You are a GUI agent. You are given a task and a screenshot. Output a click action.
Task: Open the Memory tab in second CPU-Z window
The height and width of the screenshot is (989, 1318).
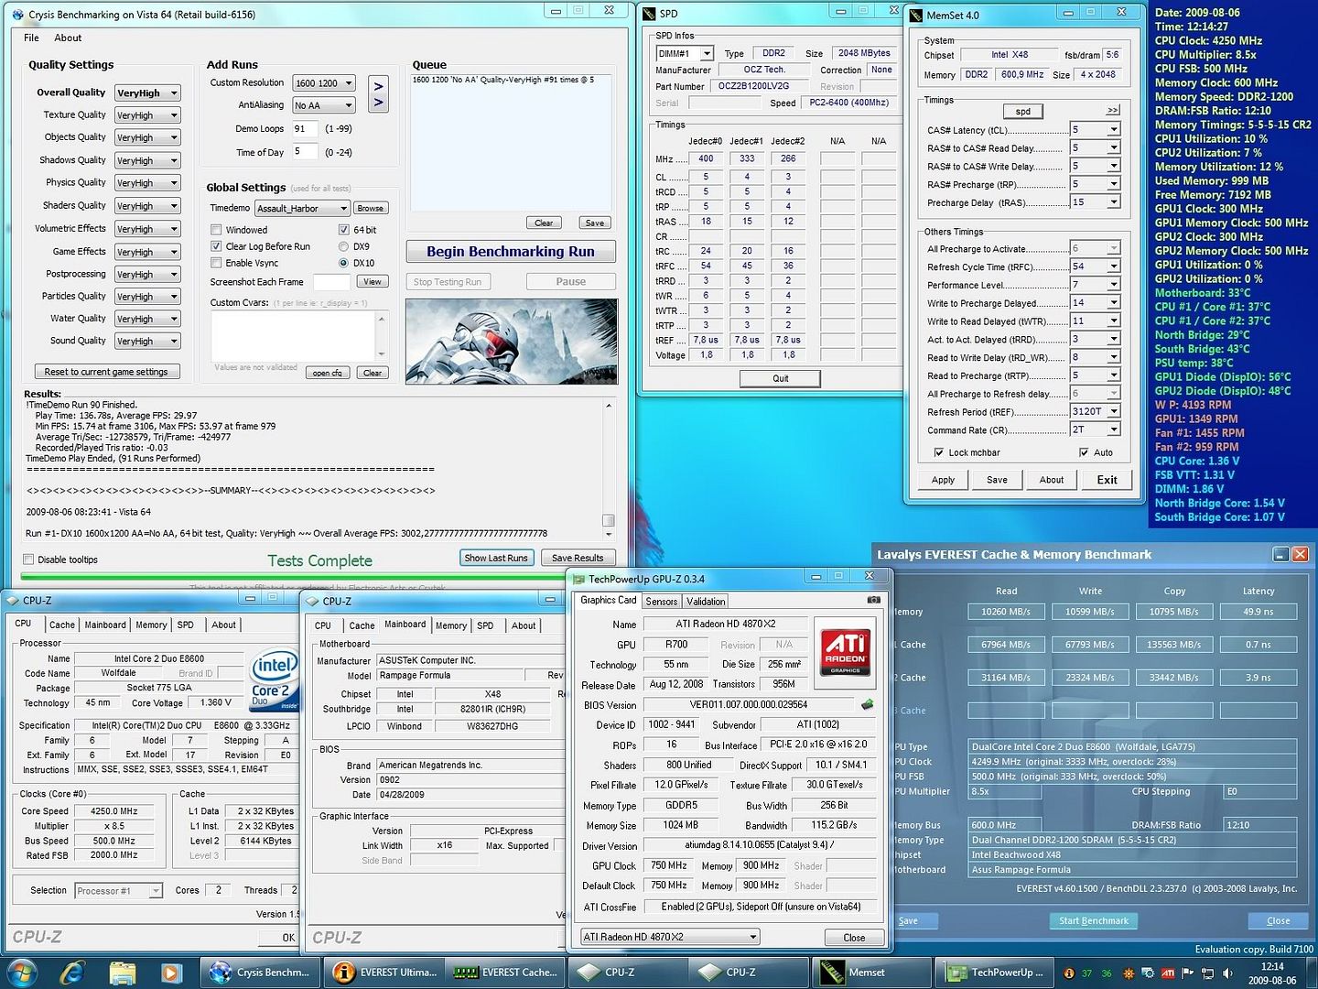pos(451,625)
